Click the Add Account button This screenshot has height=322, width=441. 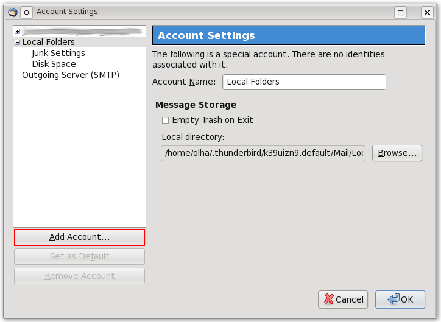[79, 237]
